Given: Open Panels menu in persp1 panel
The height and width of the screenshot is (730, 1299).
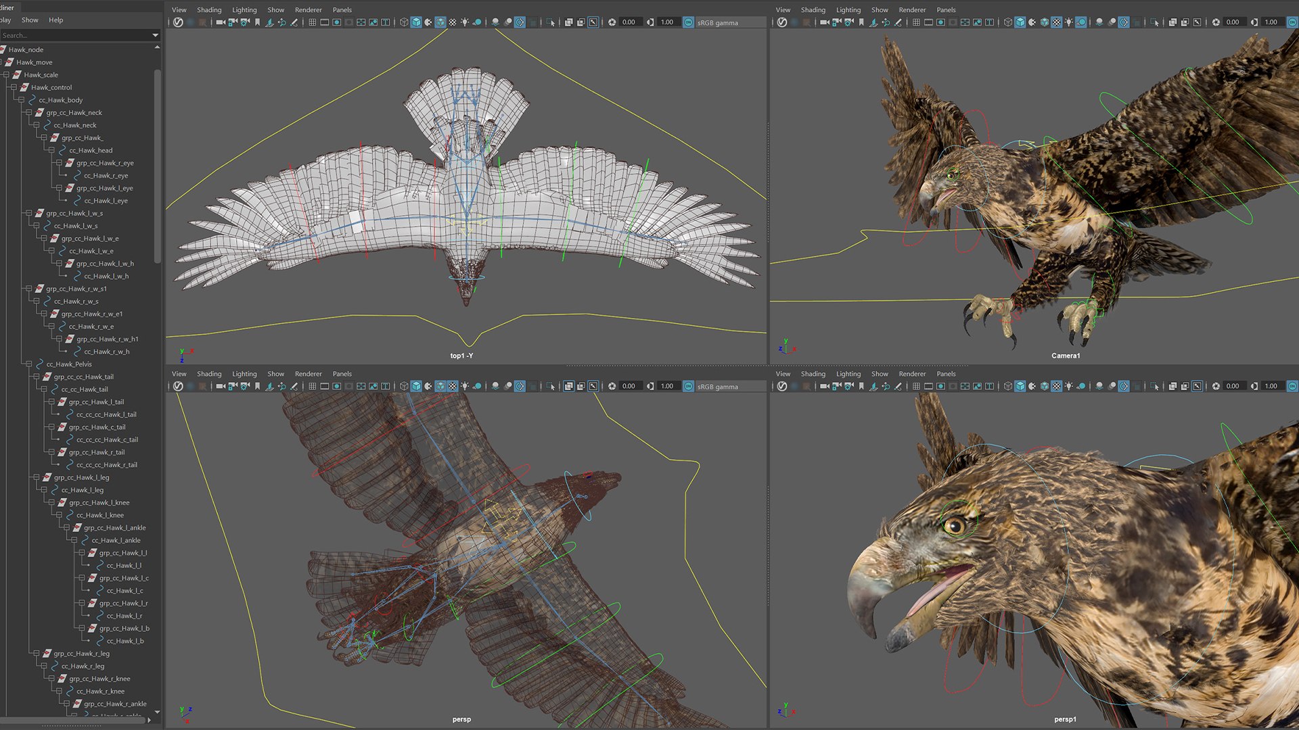Looking at the screenshot, I should coord(946,374).
